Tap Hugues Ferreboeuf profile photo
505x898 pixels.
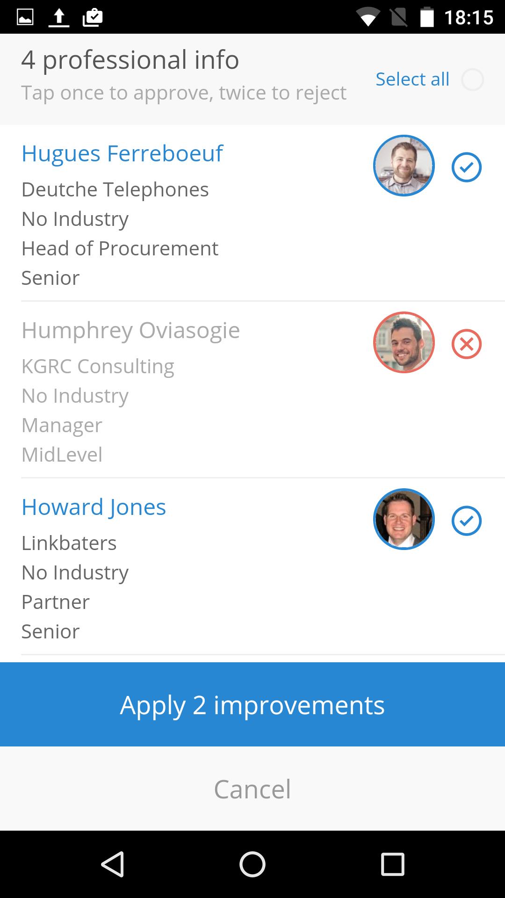(404, 166)
